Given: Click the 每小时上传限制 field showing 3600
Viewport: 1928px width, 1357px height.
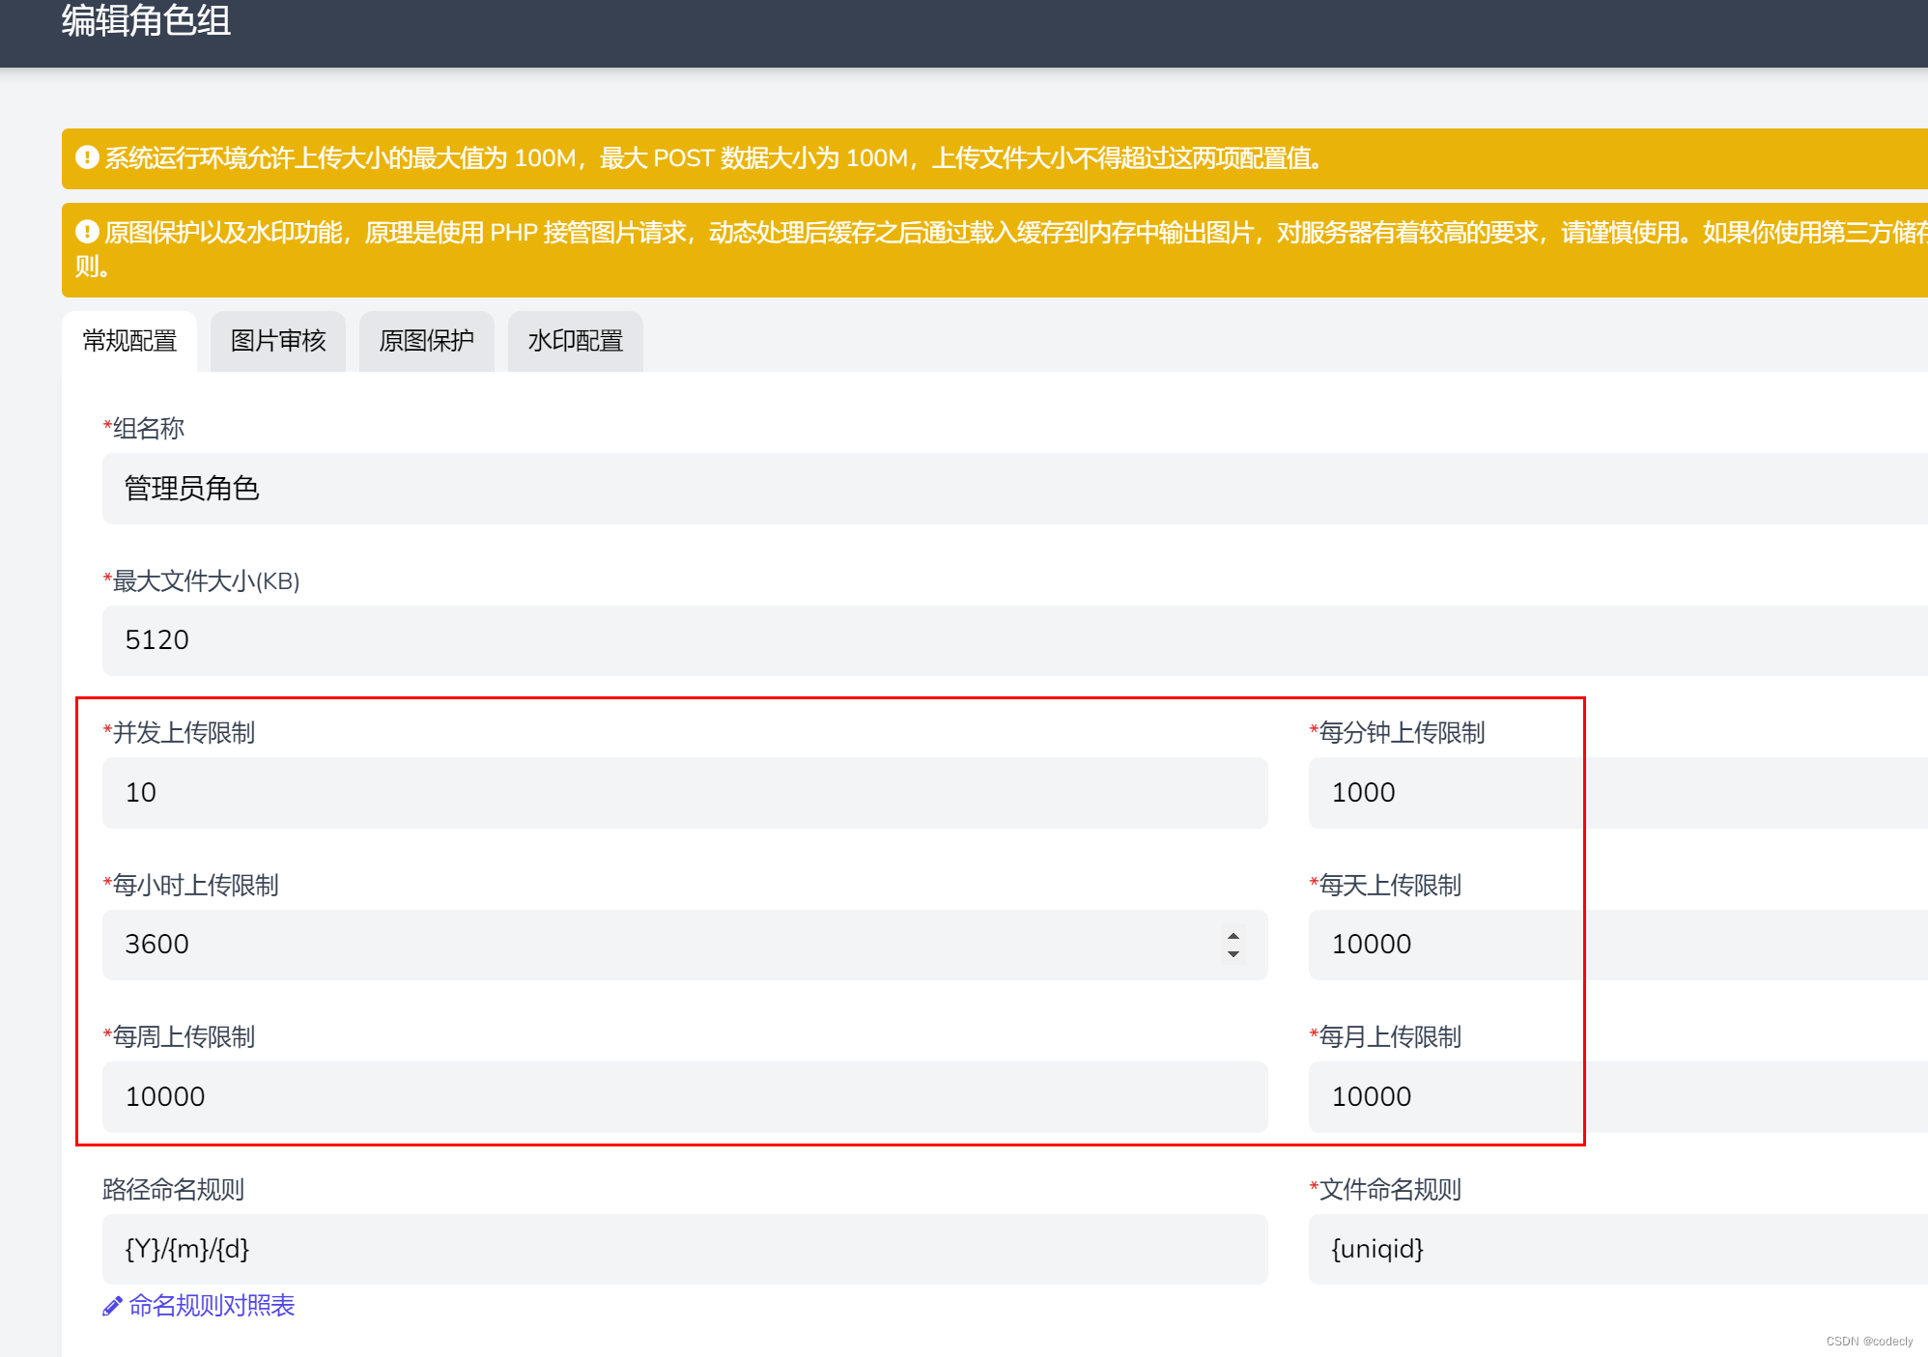Looking at the screenshot, I should click(685, 945).
